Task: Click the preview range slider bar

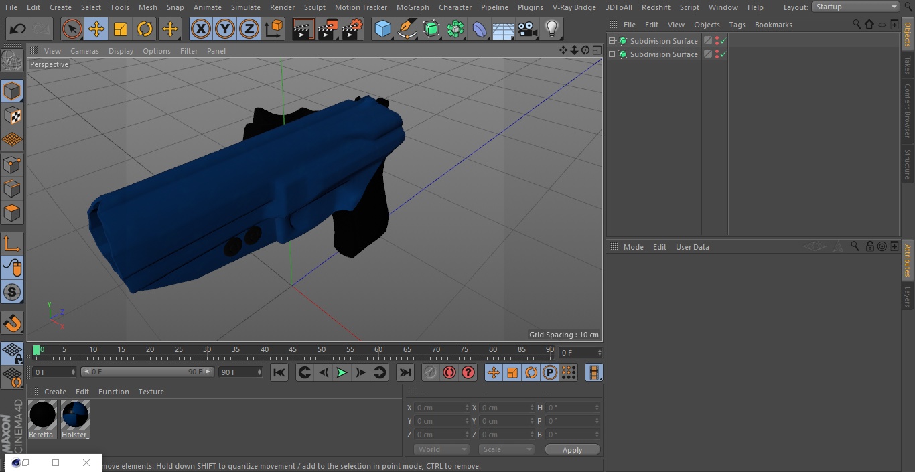Action: [x=147, y=372]
